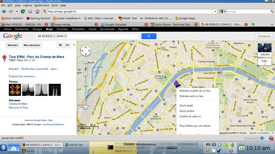Click 'Rechercher à proximité' link
275x154 pixels.
pyautogui.click(x=35, y=69)
